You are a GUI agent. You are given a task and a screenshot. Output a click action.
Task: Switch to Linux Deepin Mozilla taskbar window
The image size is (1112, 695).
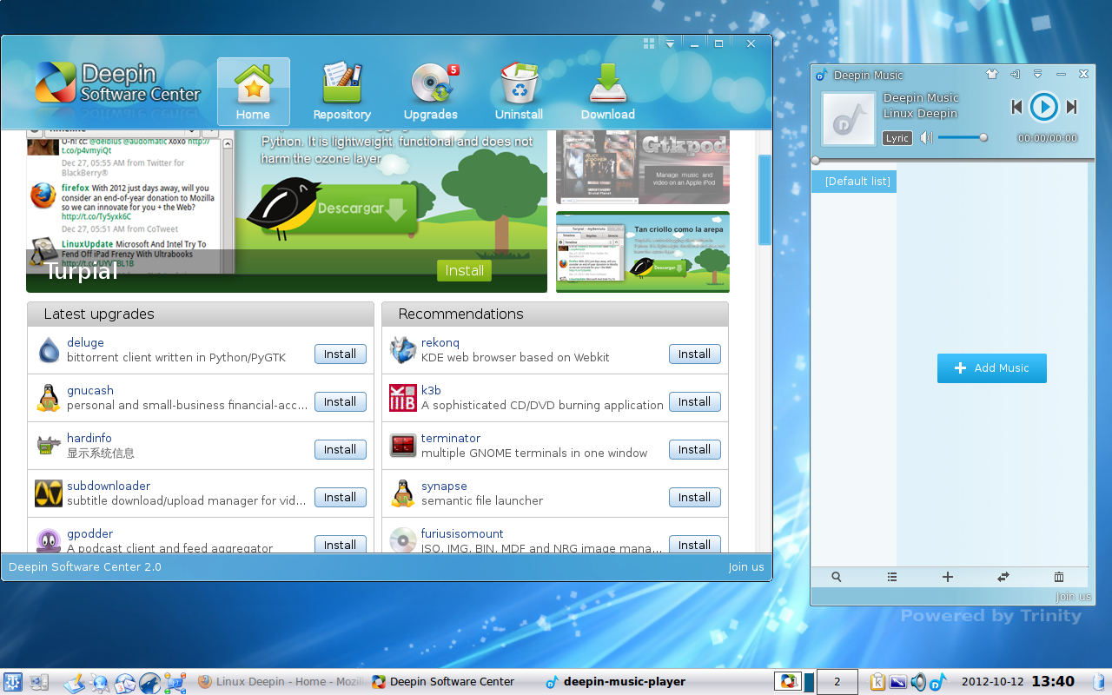pyautogui.click(x=280, y=682)
